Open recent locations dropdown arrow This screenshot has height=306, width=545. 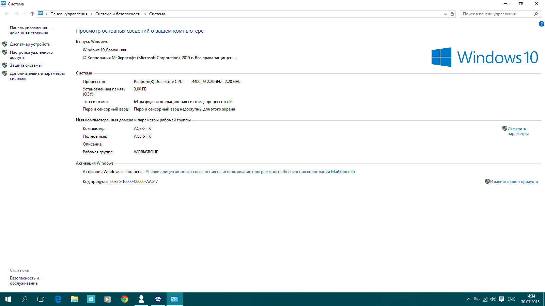(x=25, y=14)
